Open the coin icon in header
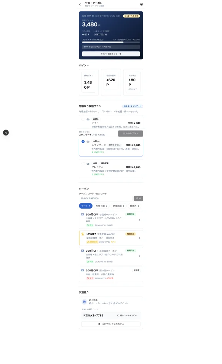222x364 pixels. [x=141, y=4]
